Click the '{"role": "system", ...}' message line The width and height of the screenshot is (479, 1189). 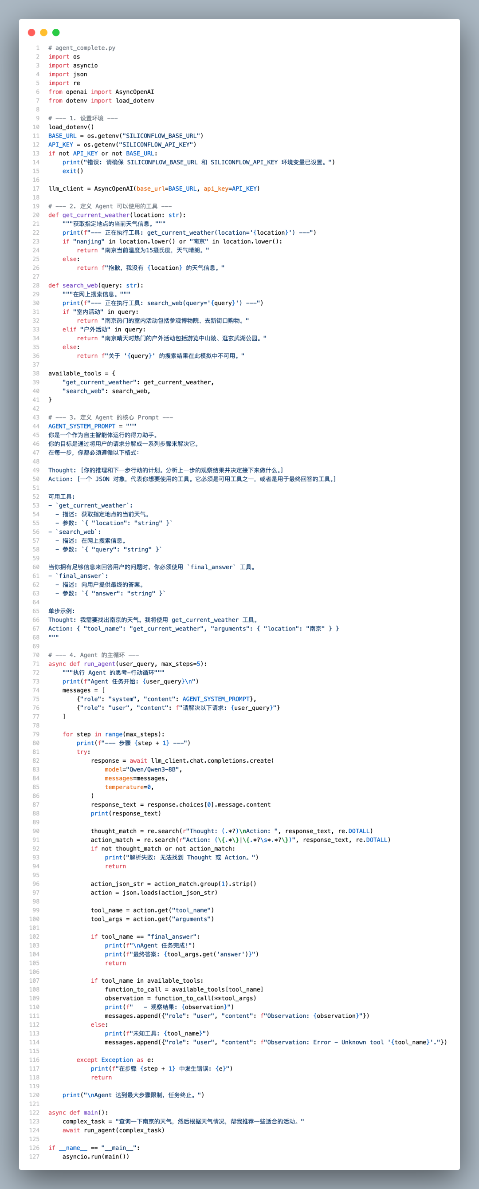(x=167, y=699)
